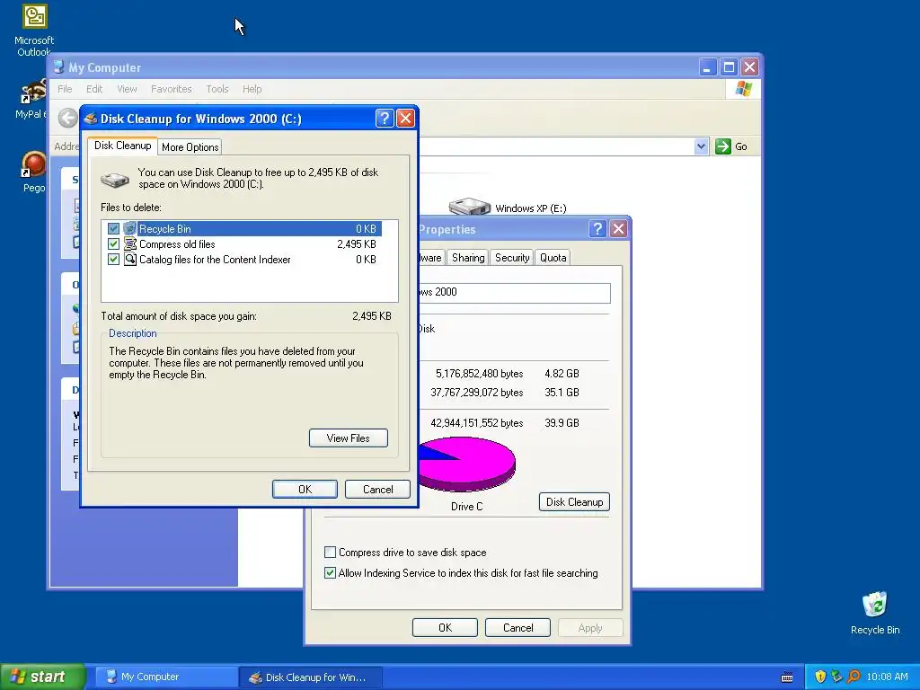Click the 2,495 KB total gain value
Viewport: 920px width, 690px height.
click(371, 315)
